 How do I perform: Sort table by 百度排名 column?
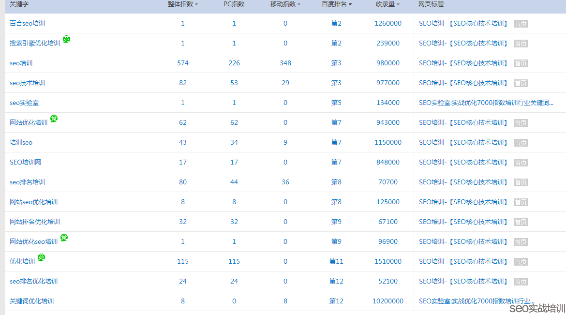coord(337,4)
